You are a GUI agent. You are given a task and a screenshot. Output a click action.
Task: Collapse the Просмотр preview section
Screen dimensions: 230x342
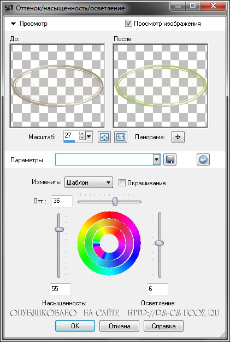coord(14,24)
